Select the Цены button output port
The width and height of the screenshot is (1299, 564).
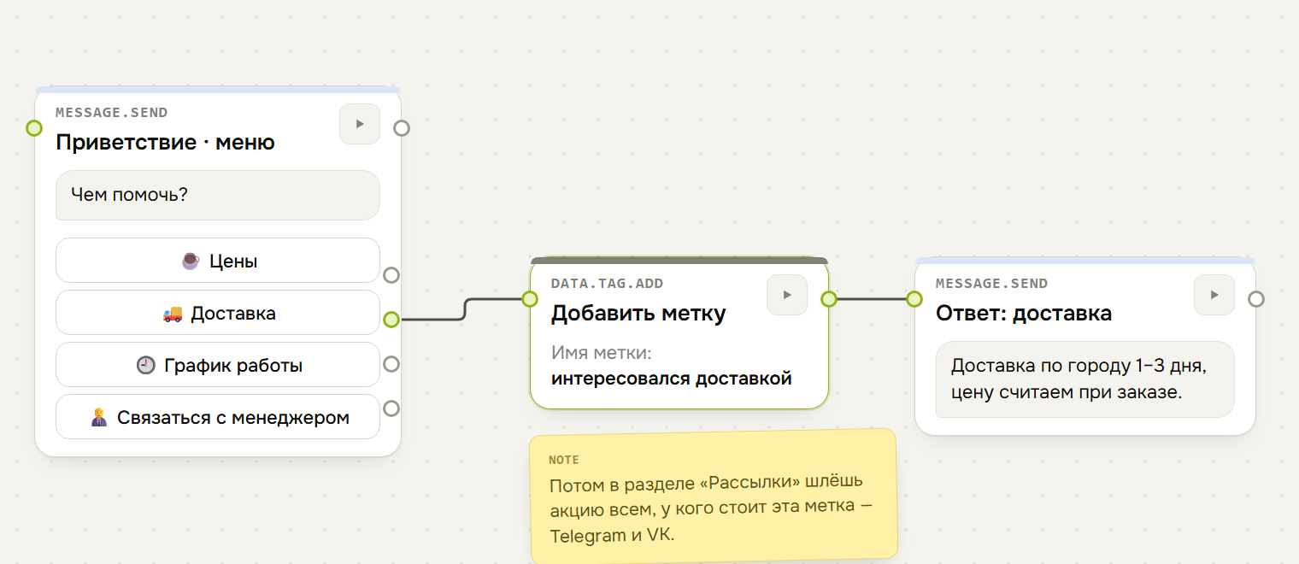(391, 275)
